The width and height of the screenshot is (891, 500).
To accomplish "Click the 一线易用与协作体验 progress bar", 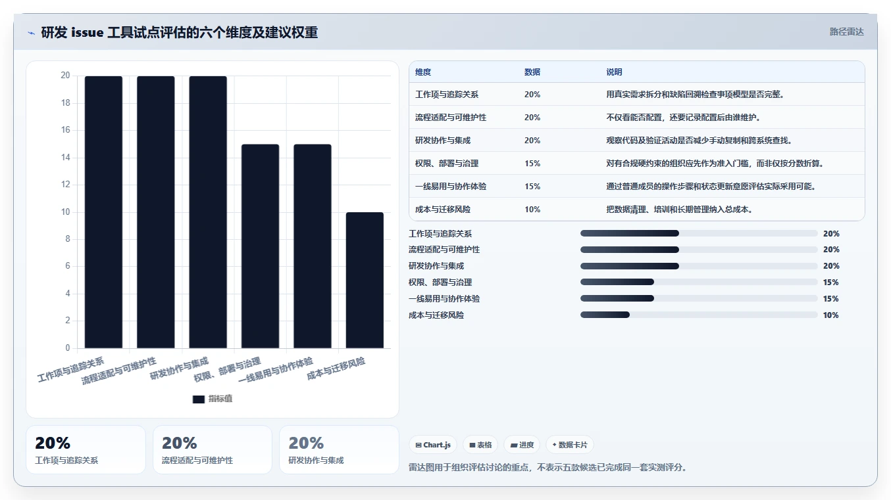I will pos(699,299).
